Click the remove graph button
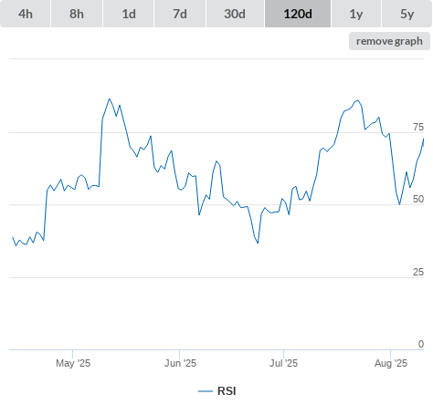The image size is (433, 415). click(389, 41)
